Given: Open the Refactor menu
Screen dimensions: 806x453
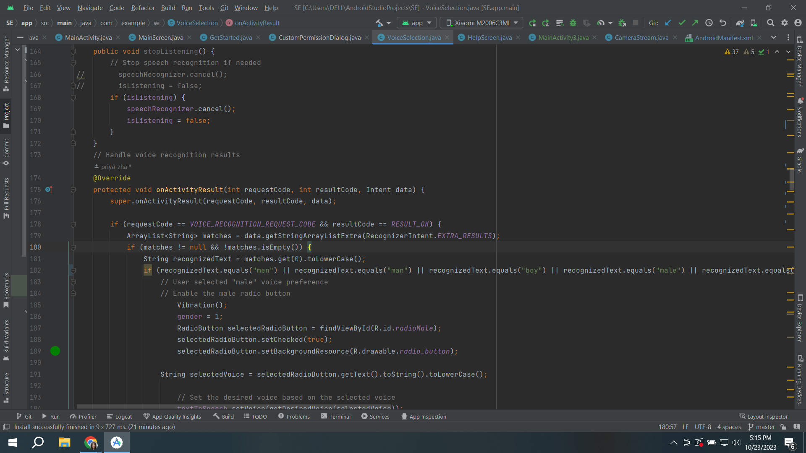Looking at the screenshot, I should 143,8.
